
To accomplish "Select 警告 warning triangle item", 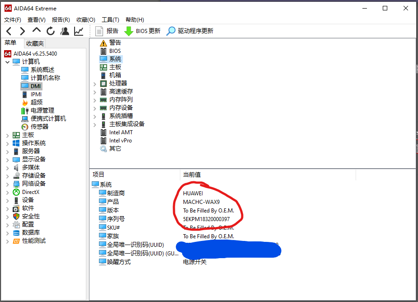I will (110, 42).
